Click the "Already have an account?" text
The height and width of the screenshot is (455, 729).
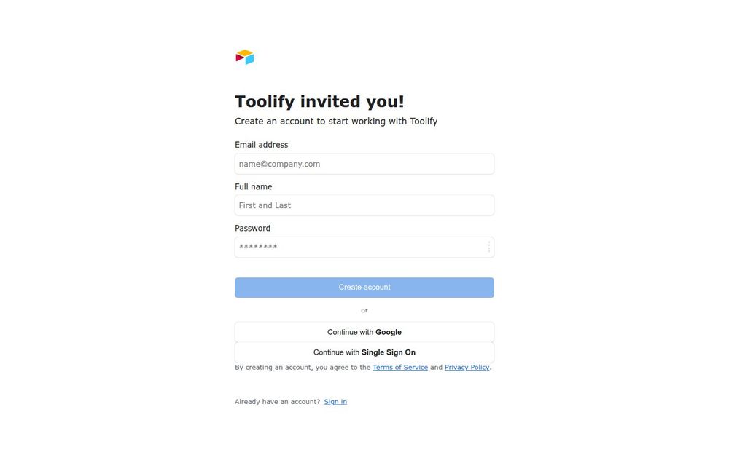[x=277, y=402]
